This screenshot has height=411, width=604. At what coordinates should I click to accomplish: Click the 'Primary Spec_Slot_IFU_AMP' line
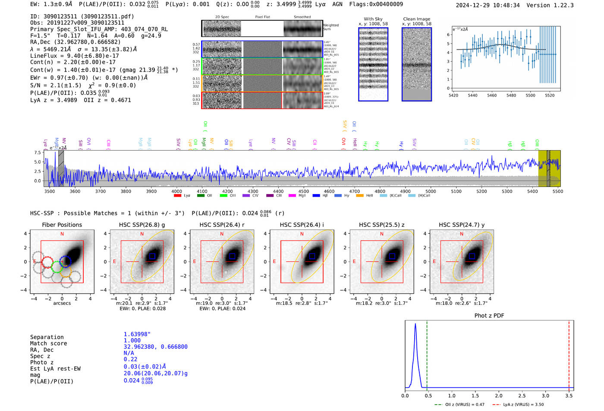pos(99,29)
